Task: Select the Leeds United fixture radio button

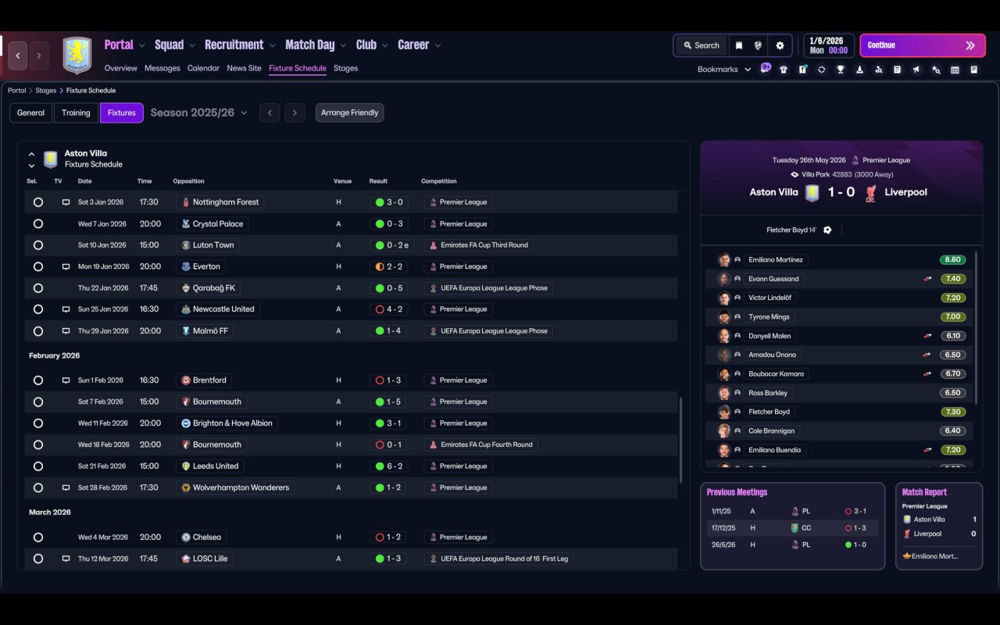Action: pyautogui.click(x=37, y=466)
